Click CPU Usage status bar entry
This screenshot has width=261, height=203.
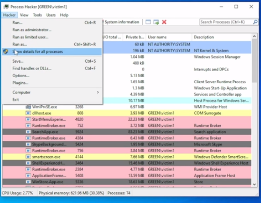click(x=17, y=193)
